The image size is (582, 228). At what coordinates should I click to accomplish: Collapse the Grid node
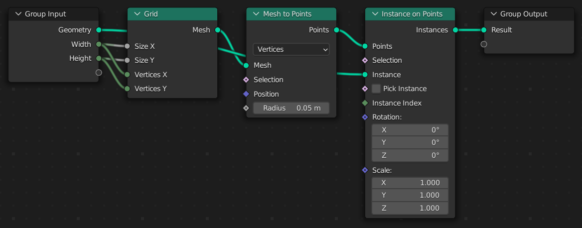137,14
